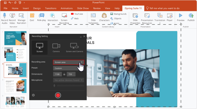Close the Recording Setting panel

point(84,36)
